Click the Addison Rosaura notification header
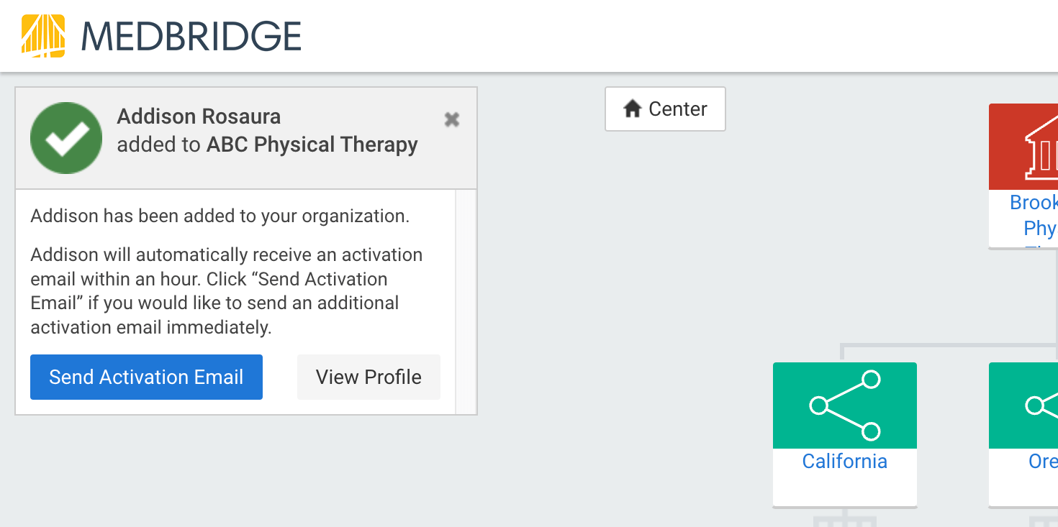Viewport: 1058px width, 527px height. [246, 137]
